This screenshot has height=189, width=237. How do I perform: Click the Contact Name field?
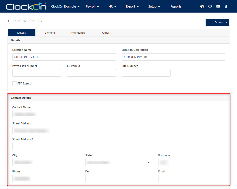(46, 115)
